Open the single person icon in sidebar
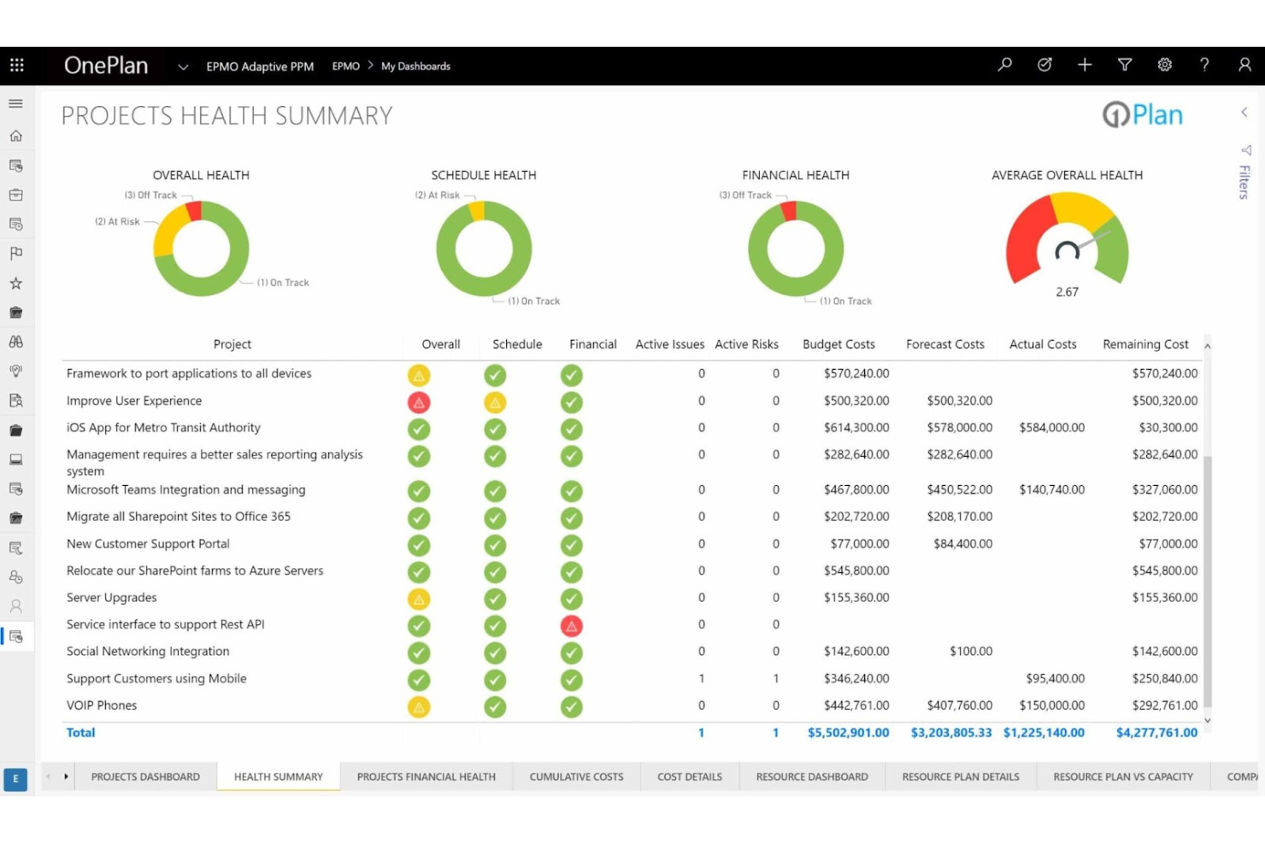 pos(15,606)
